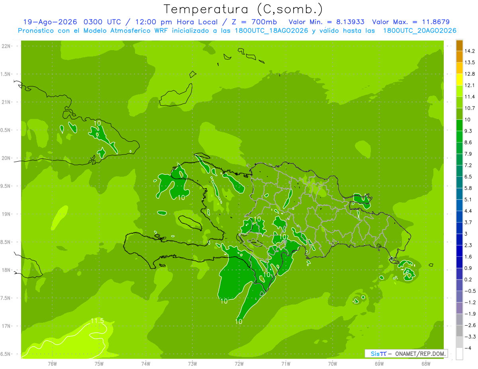This screenshot has height=369, width=478.
Task: Click the "-4" colorbar label
Action: point(468,348)
